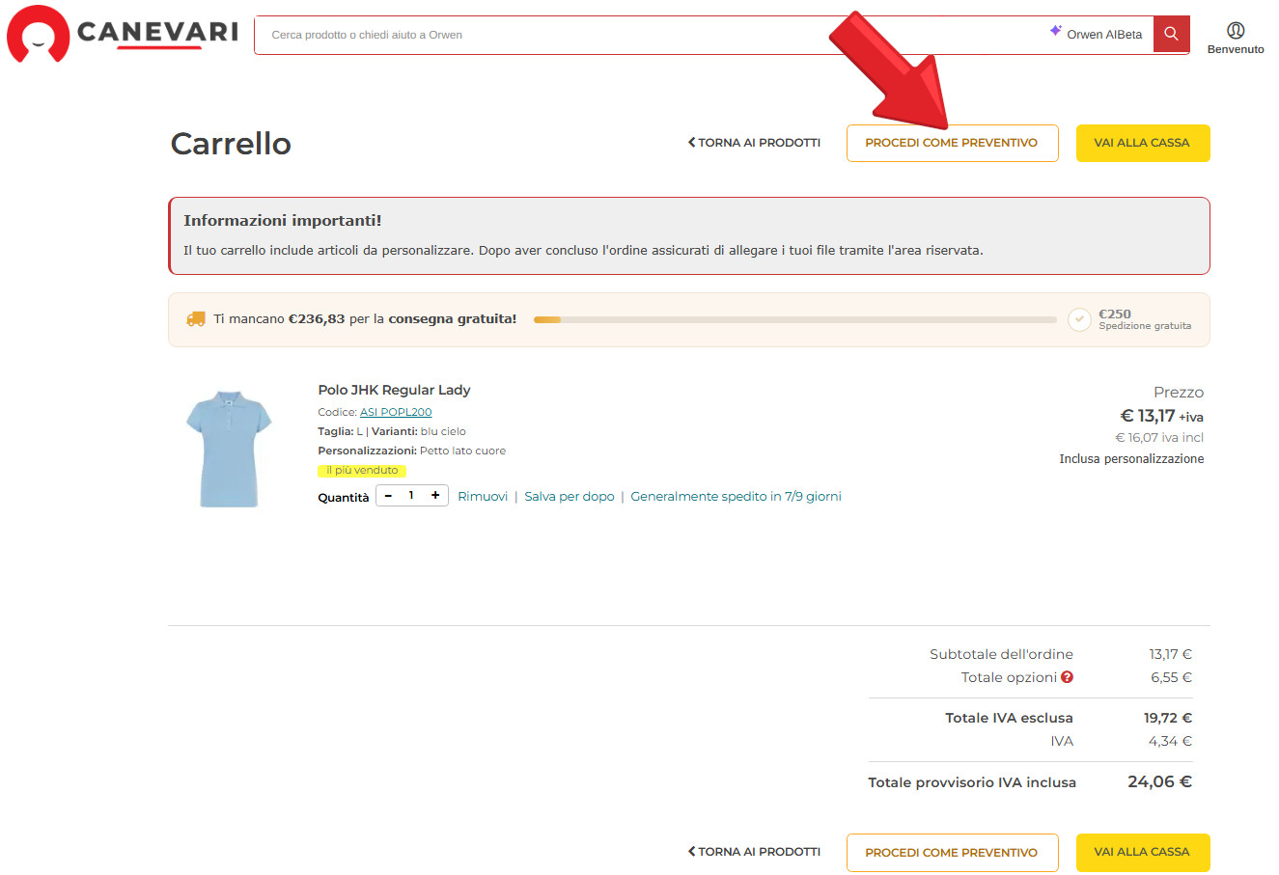Open the Benvenuto user account icon

(x=1236, y=30)
